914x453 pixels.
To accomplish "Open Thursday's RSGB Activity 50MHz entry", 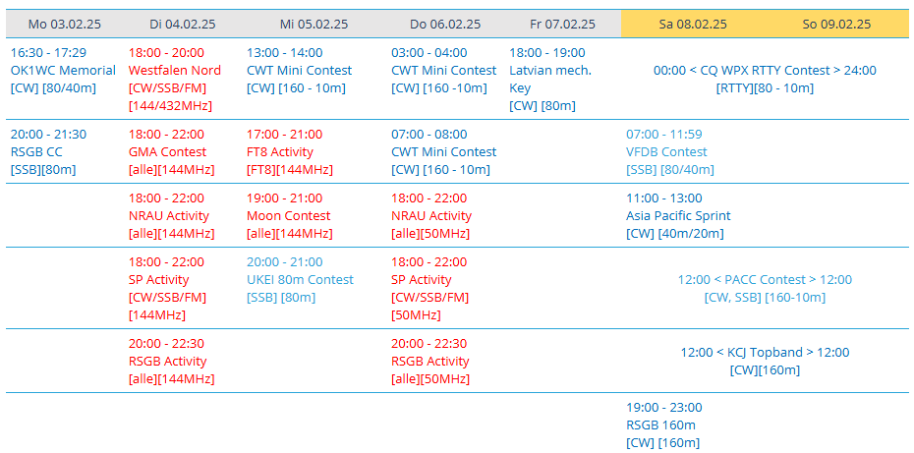I will coord(430,362).
